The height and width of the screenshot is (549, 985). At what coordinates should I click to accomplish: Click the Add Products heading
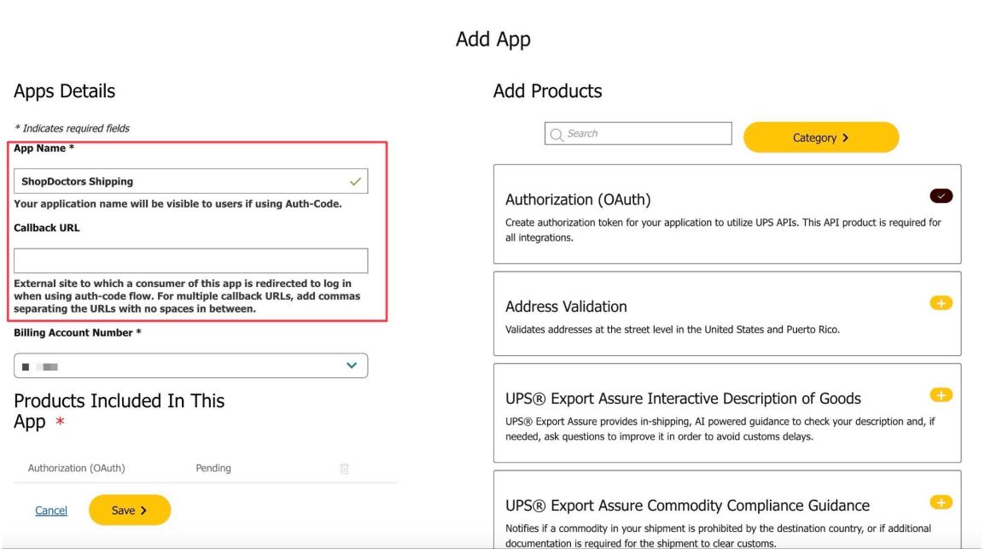547,91
